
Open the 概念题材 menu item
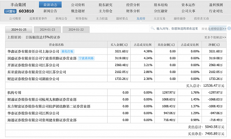pos(78,11)
